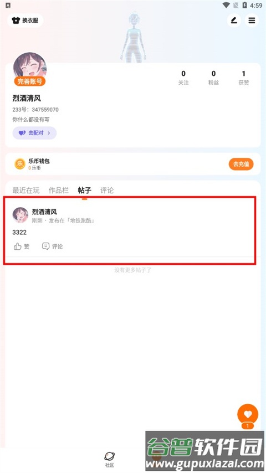Tap the 换衣服 change clothes button
Image resolution: width=266 pixels, height=473 pixels.
(x=25, y=20)
